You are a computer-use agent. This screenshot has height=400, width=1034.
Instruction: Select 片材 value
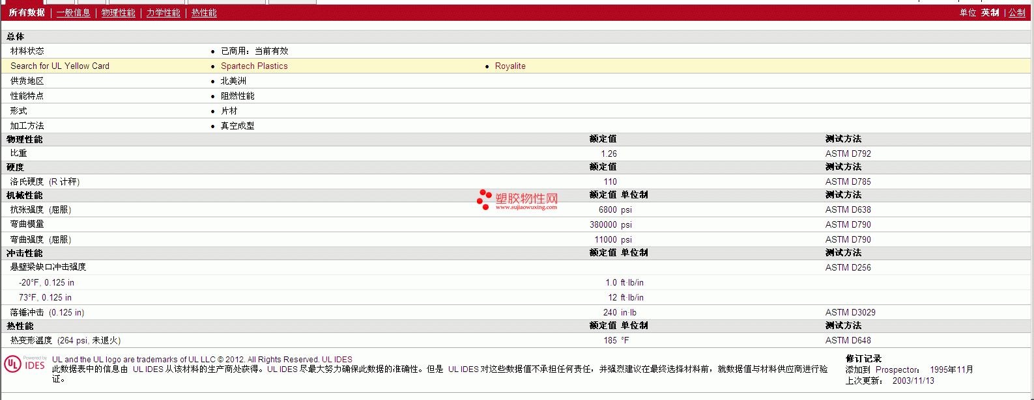(229, 111)
